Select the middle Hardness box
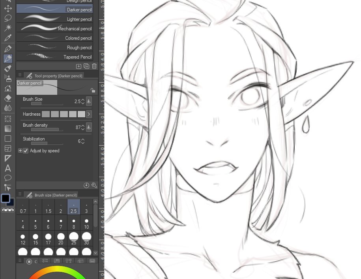Viewport: 361px width, 279px height. [64, 114]
